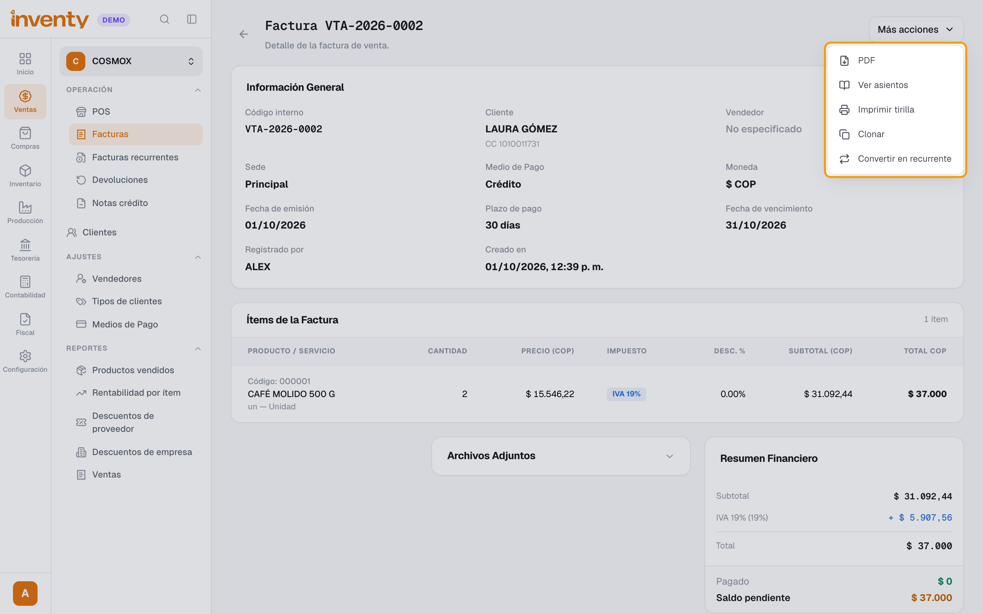Toggle the sidebar panel icon

click(x=192, y=19)
